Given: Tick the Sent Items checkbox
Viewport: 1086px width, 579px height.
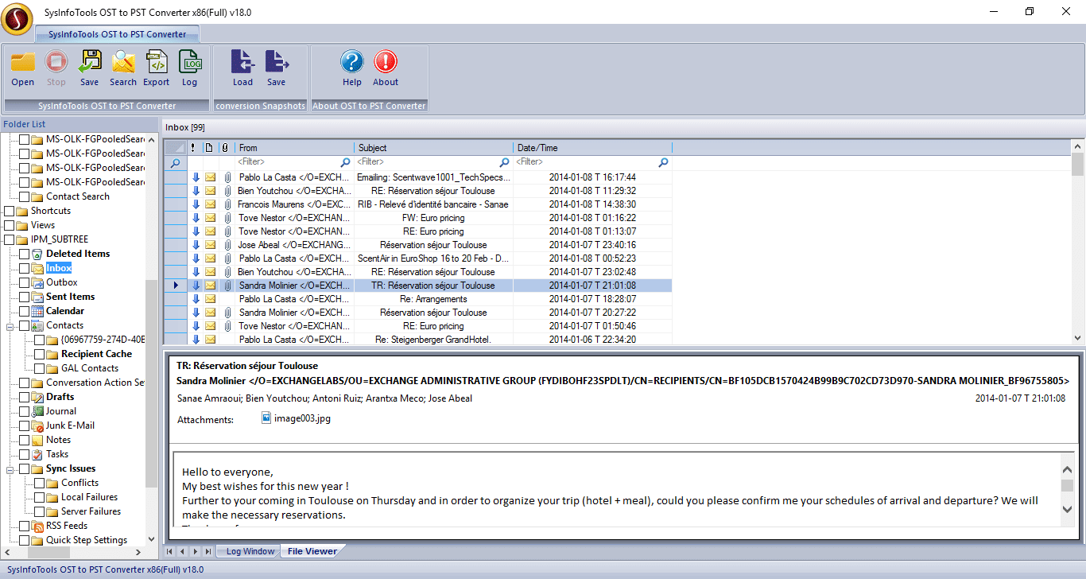Looking at the screenshot, I should click(25, 297).
